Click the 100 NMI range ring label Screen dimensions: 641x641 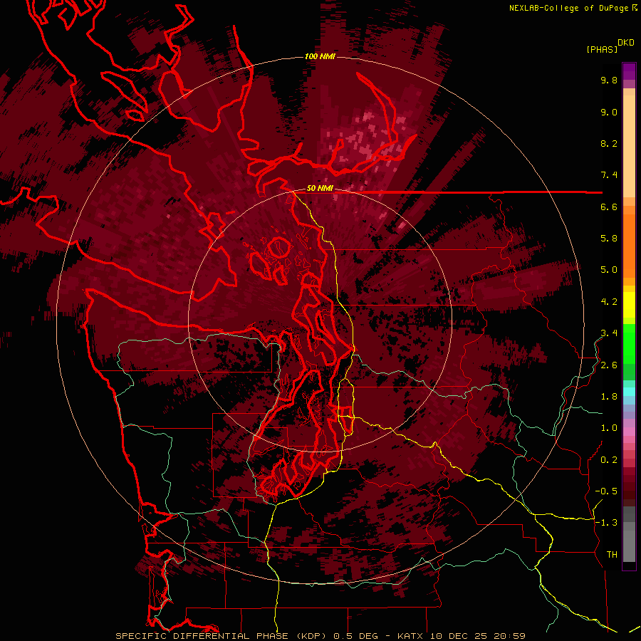pyautogui.click(x=320, y=56)
